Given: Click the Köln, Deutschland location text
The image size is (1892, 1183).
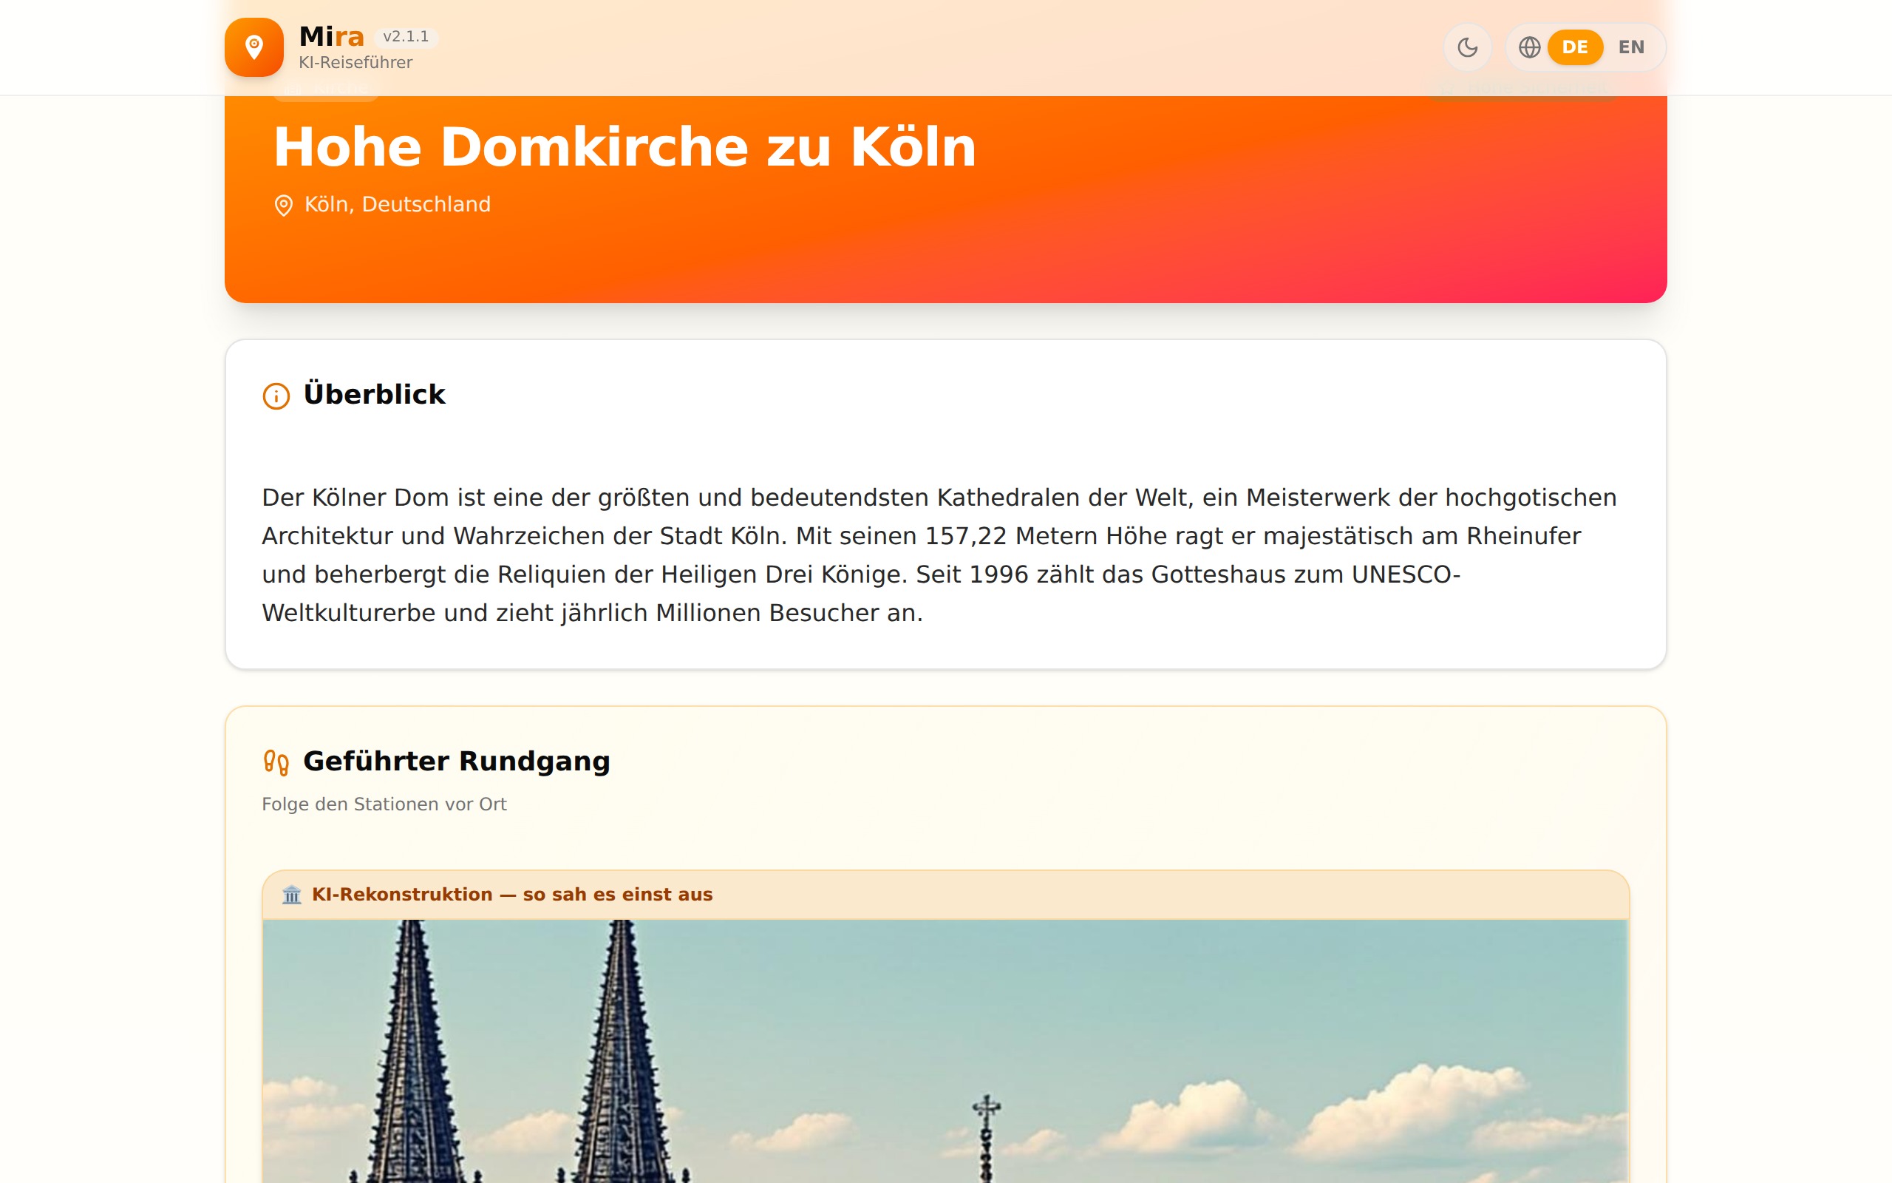Looking at the screenshot, I should (397, 204).
